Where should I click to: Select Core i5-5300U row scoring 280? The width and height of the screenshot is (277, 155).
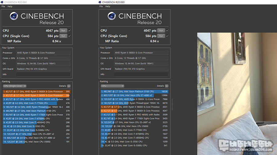(36, 130)
